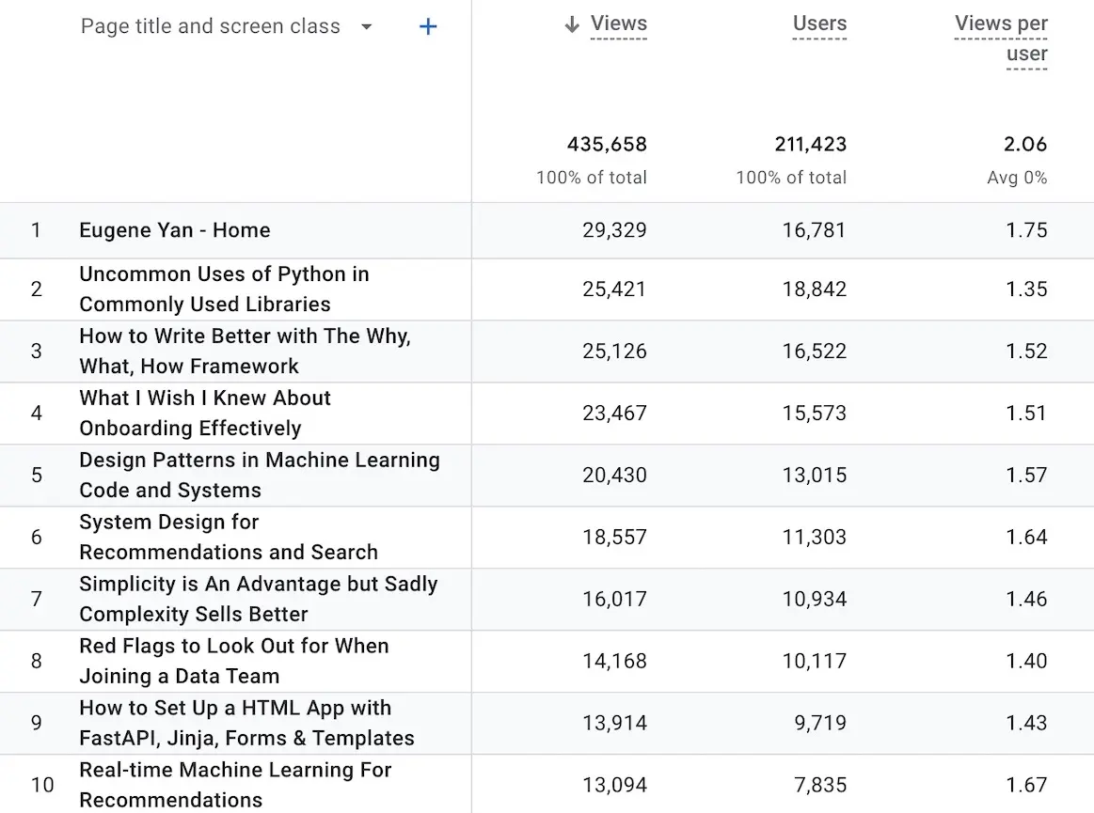Select the users value 11,303
This screenshot has height=813, width=1094.
[814, 537]
